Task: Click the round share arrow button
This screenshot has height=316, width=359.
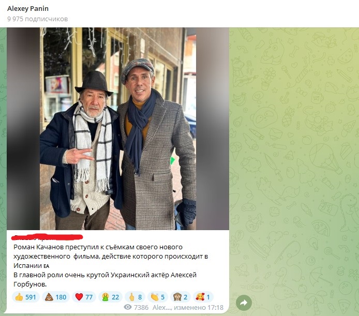Action: [244, 303]
